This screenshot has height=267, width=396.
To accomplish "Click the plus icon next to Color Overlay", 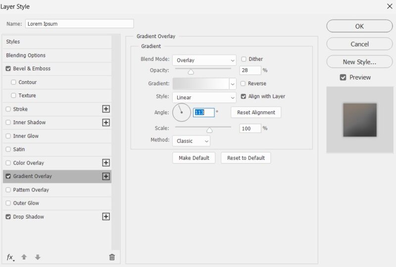I will point(106,163).
